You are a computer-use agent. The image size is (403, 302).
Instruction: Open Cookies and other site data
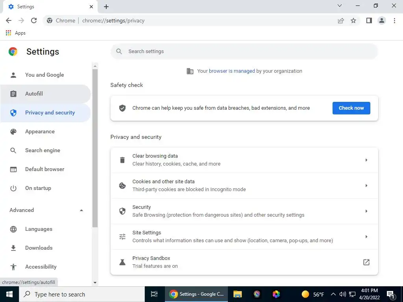244,186
